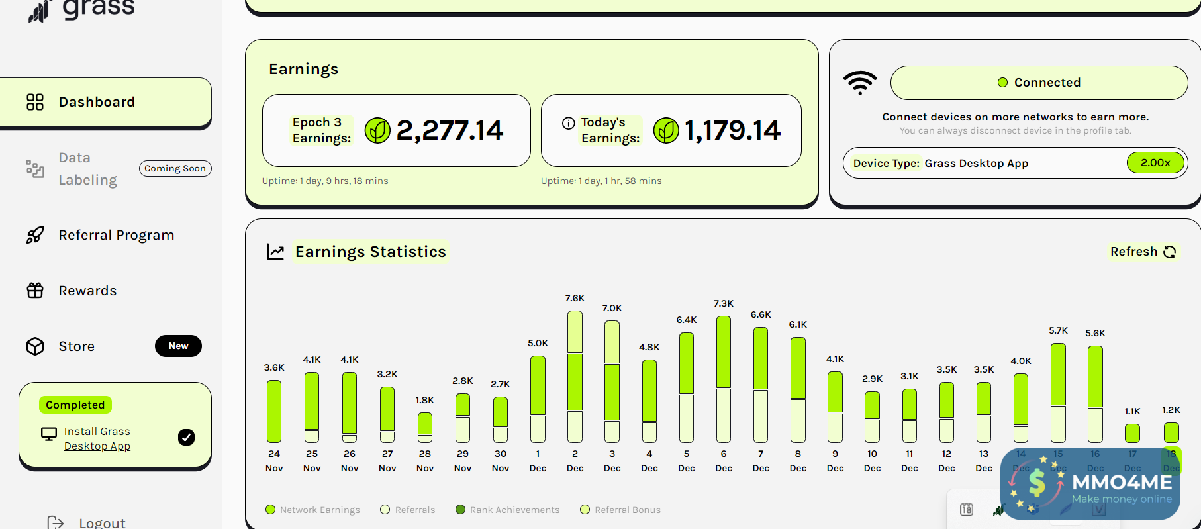Click the Today's Earnings leaf icon

pos(666,130)
